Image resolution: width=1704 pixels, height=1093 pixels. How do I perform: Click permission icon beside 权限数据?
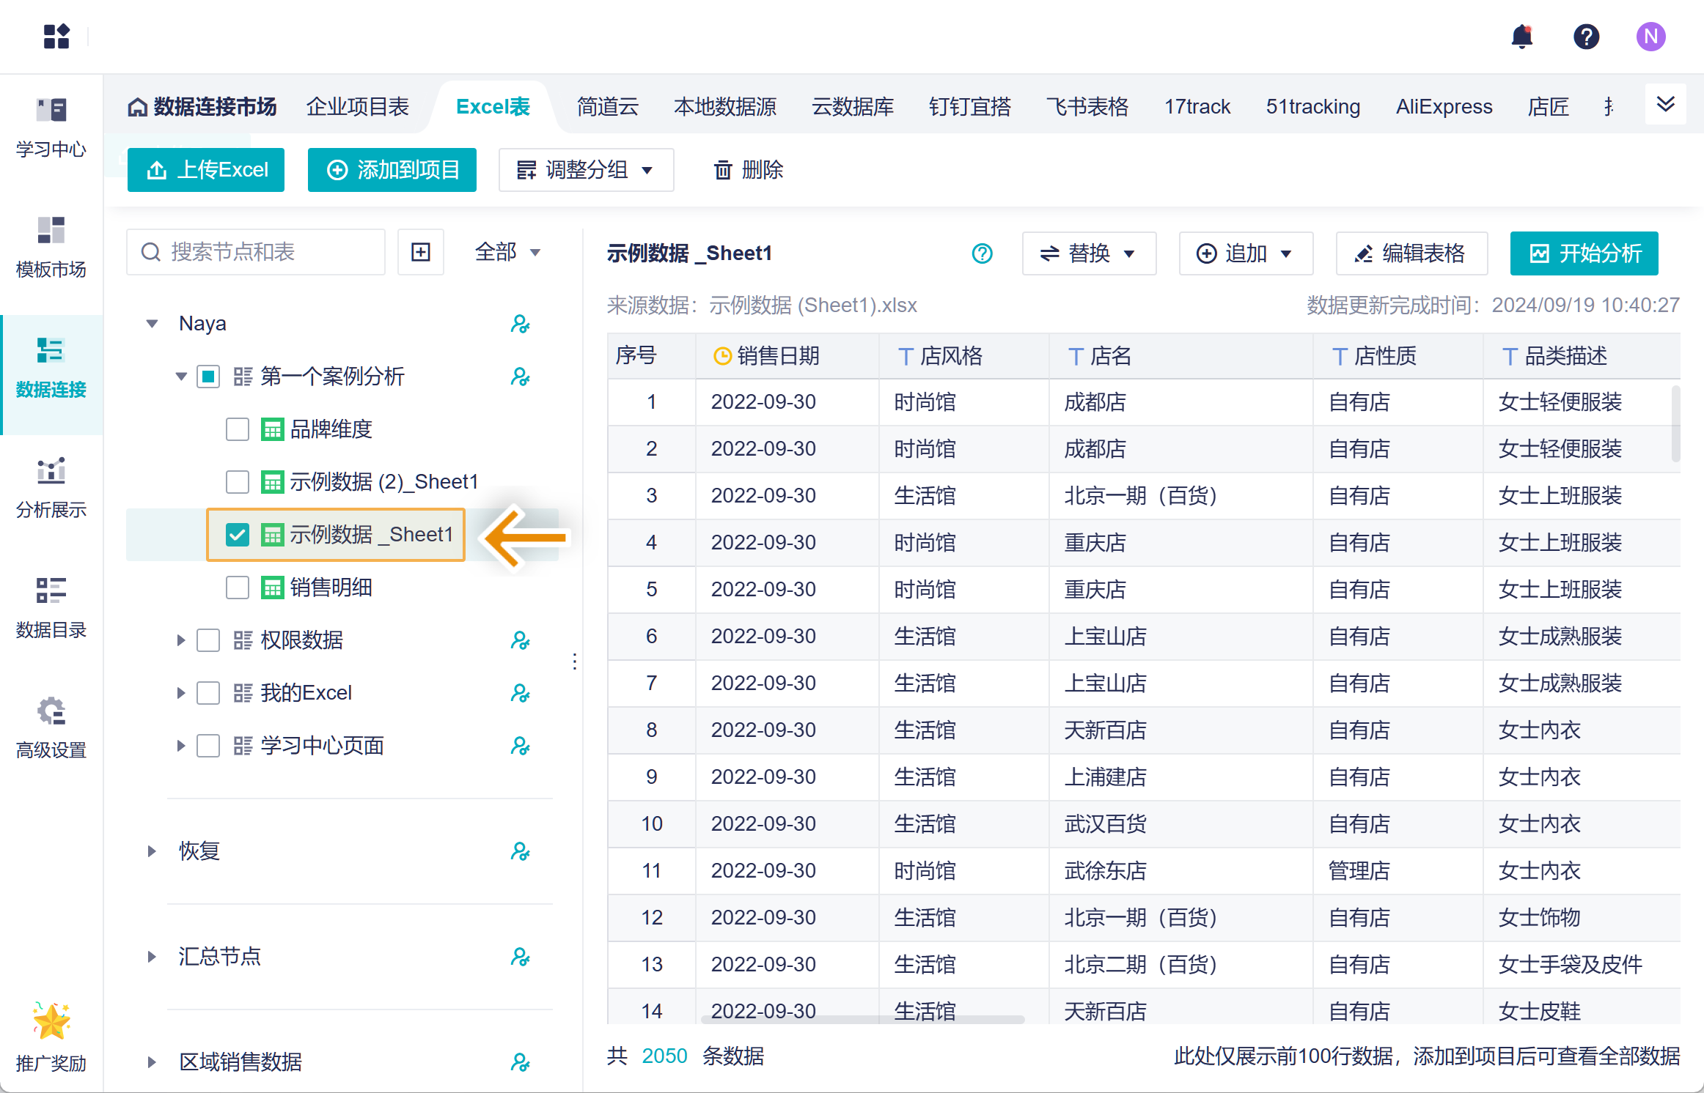520,640
